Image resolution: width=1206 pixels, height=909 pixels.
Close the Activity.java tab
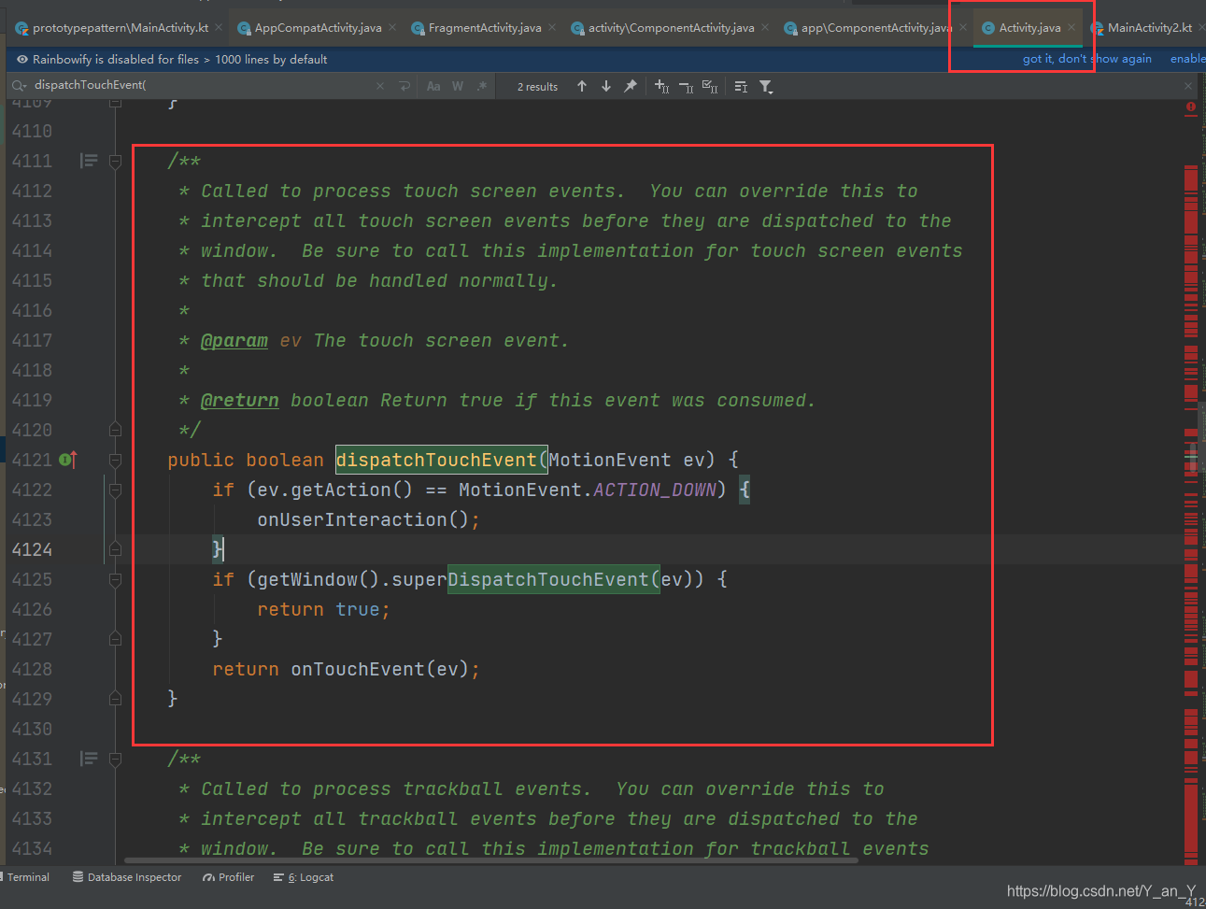click(x=1071, y=27)
